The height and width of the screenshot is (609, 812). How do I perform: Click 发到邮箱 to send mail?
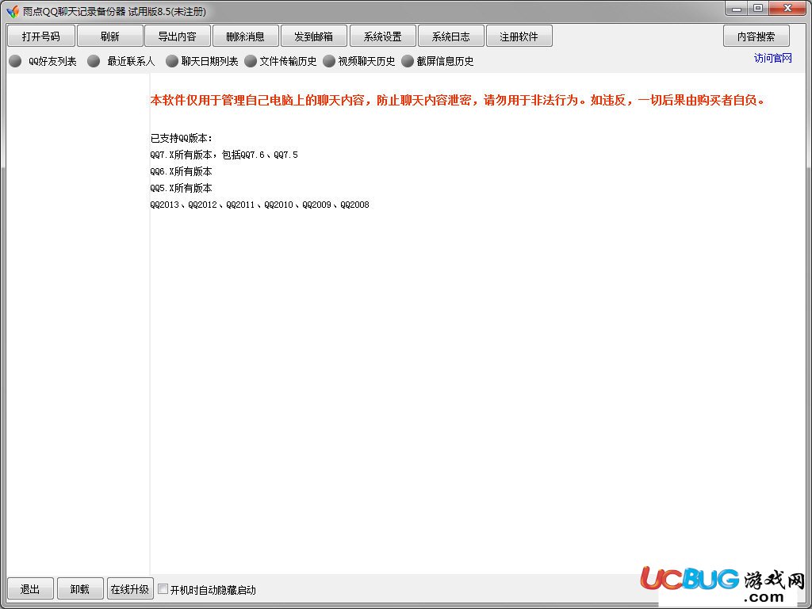(314, 36)
